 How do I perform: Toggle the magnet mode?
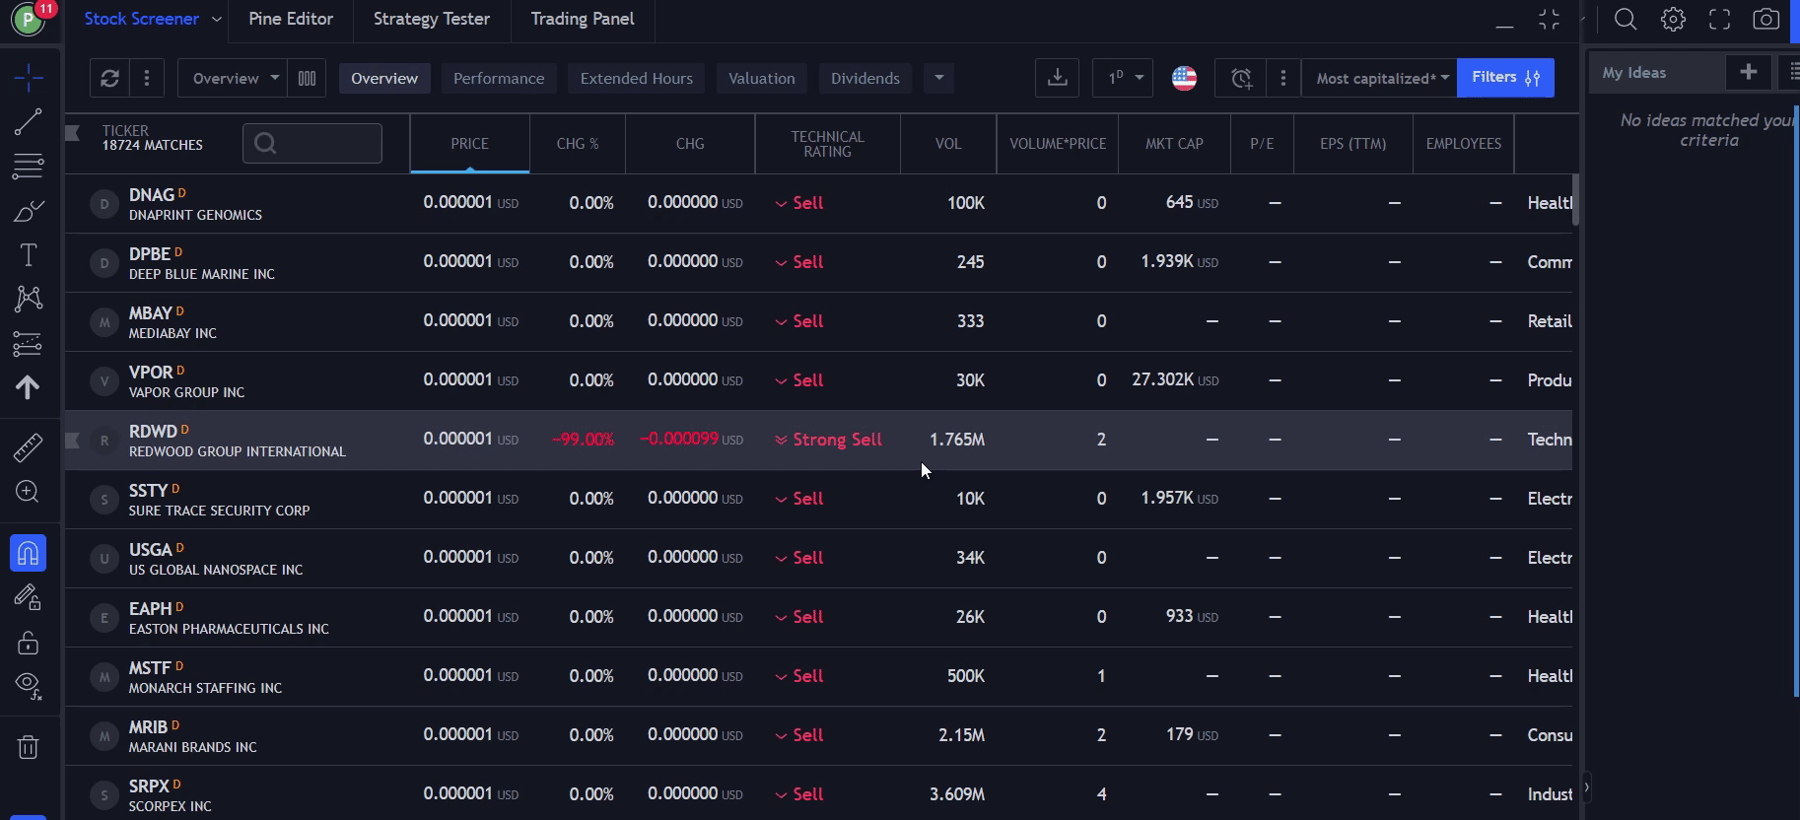[28, 553]
